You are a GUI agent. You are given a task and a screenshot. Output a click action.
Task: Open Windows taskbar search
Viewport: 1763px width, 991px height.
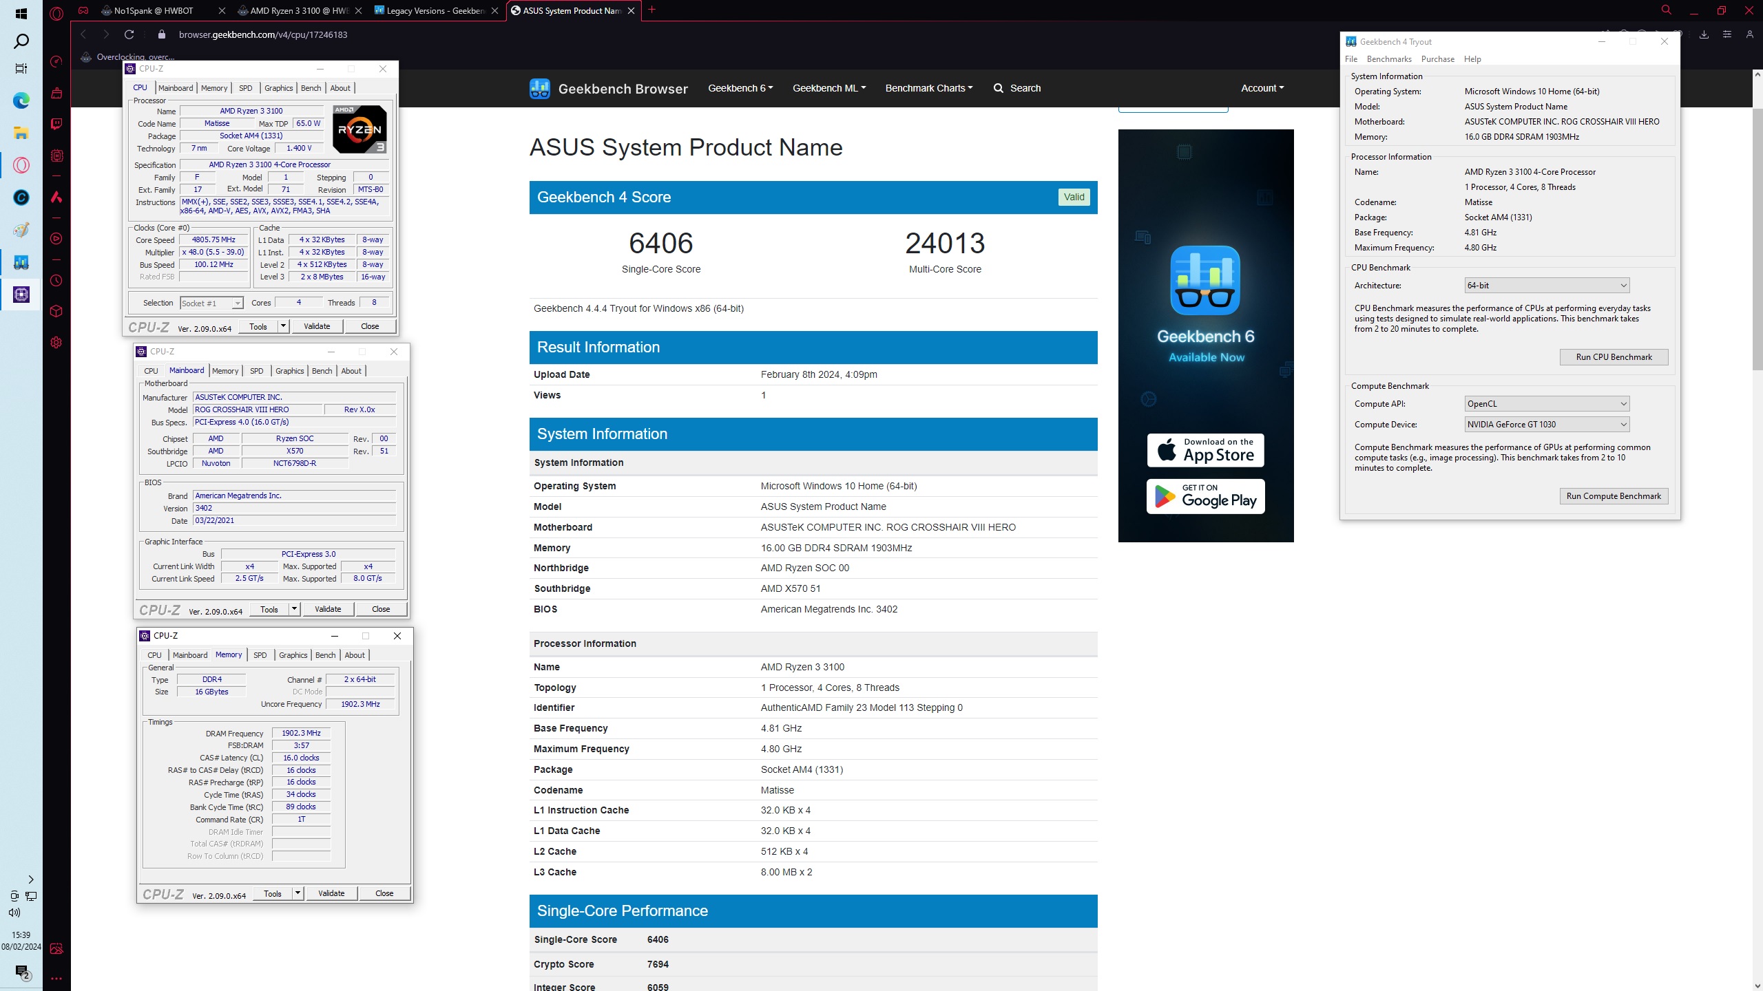21,41
